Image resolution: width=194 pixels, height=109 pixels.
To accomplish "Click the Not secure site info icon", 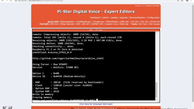I will click(x=16, y=1).
